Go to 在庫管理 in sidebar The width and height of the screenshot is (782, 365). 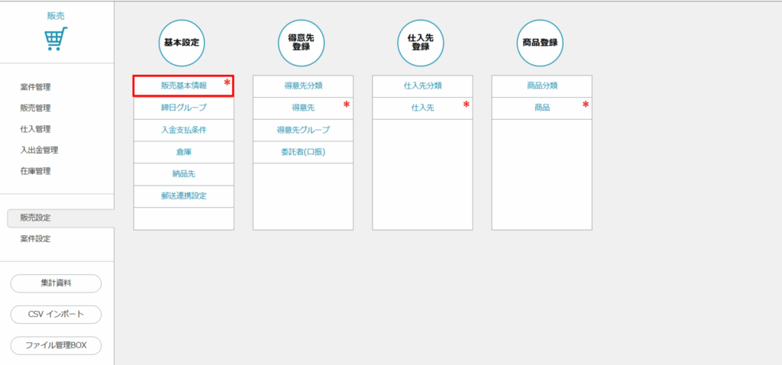[36, 171]
